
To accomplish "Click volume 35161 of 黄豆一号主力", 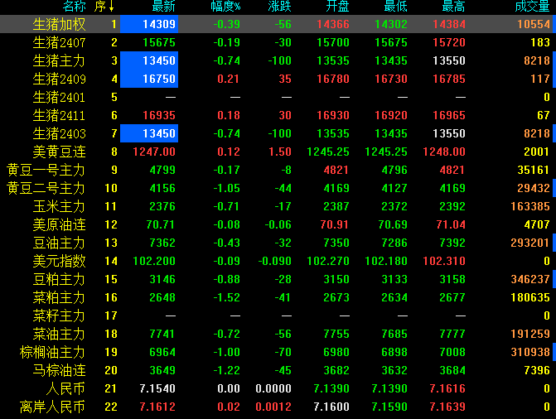I will [x=534, y=170].
